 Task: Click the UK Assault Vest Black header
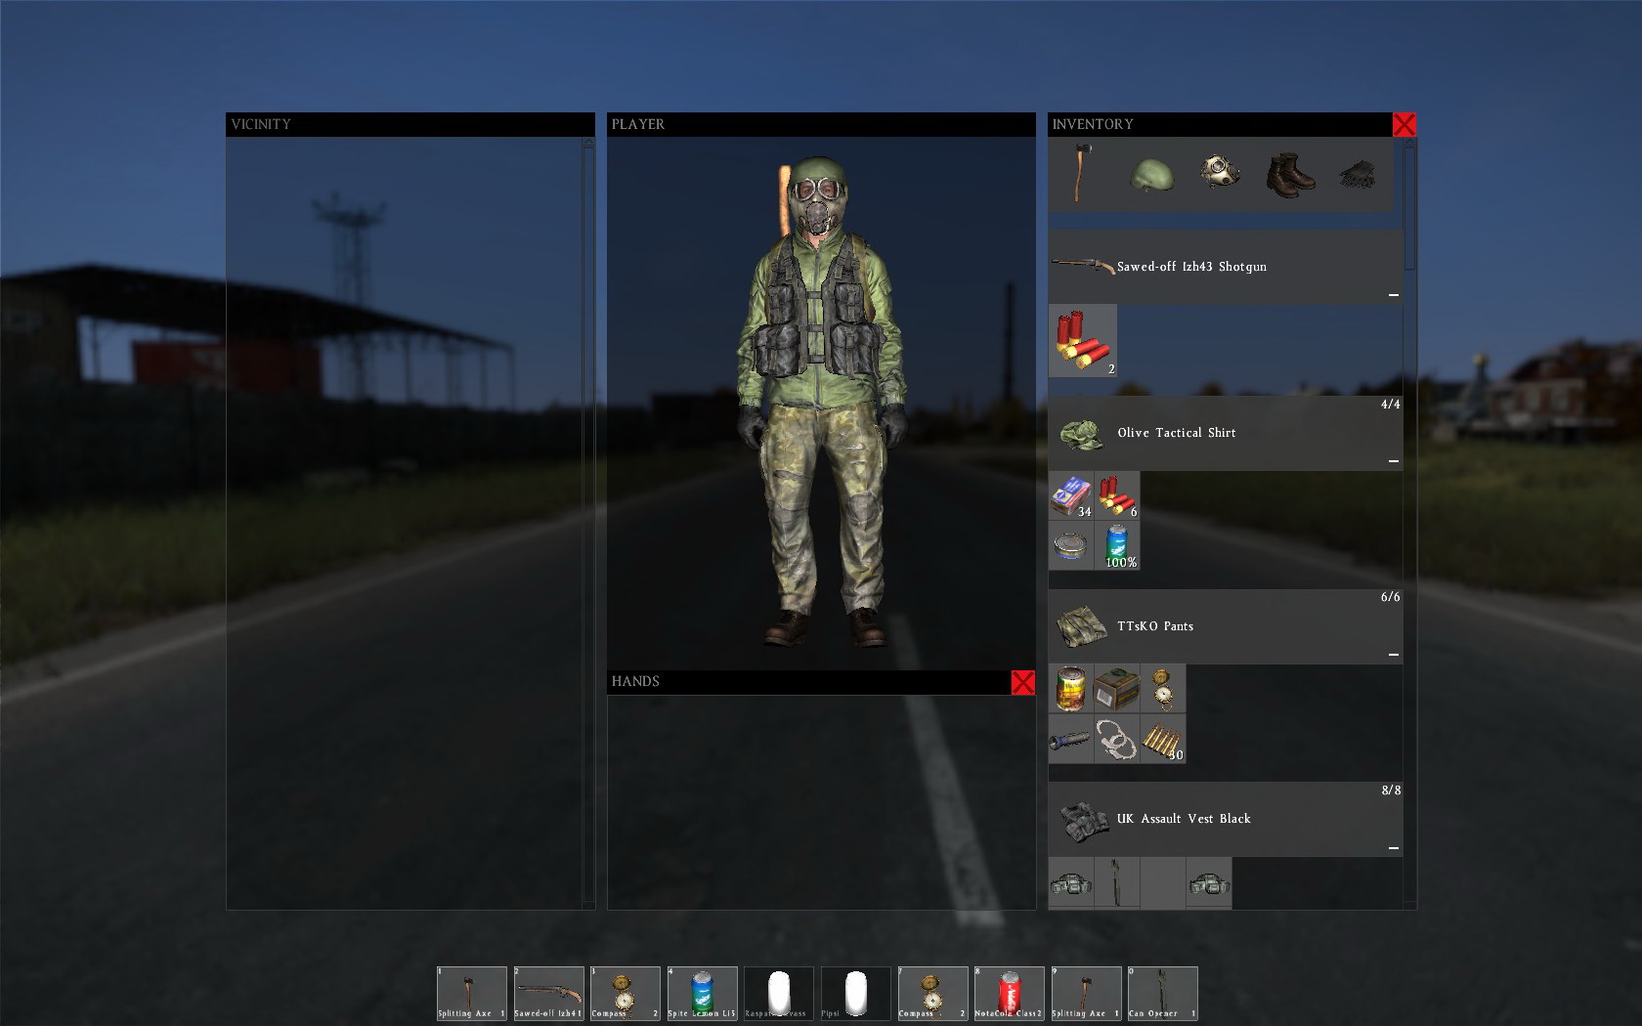click(x=1226, y=819)
